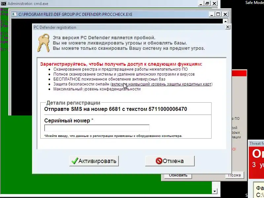Close the Administrator cmd.exe window
264x198 pixels.
click(x=214, y=3)
